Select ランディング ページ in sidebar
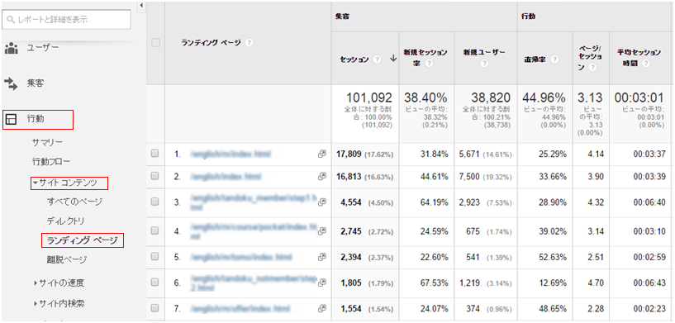Viewport: 675px width, 323px height. click(83, 240)
